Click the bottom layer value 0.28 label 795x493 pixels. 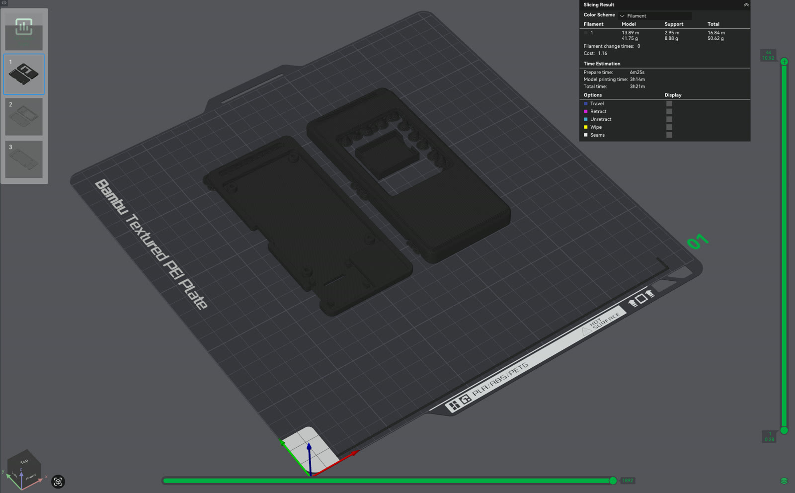coord(769,439)
